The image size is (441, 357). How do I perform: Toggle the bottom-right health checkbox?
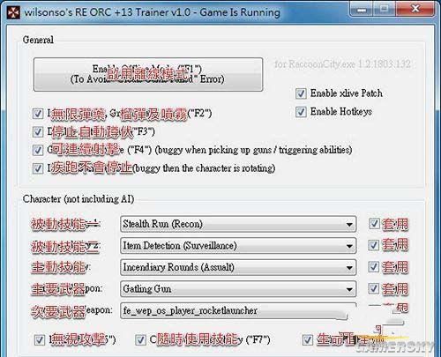(x=307, y=340)
